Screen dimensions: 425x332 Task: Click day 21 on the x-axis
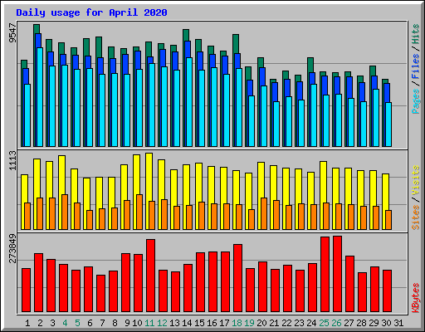click(x=274, y=323)
